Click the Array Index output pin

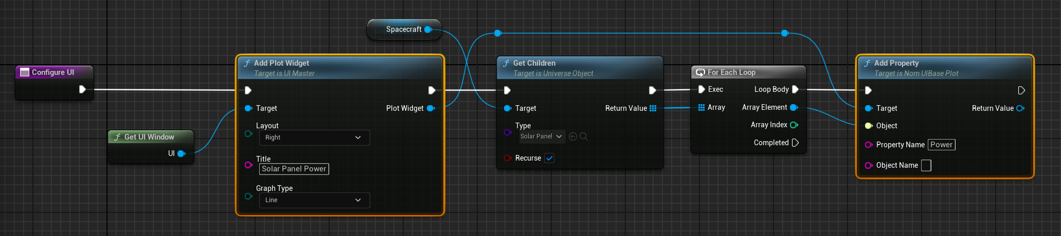pos(794,125)
